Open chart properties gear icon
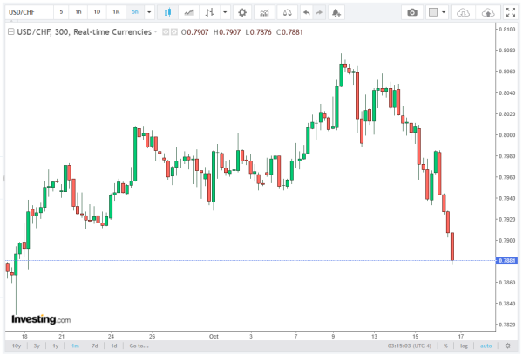This screenshot has height=356, width=523. (x=241, y=12)
